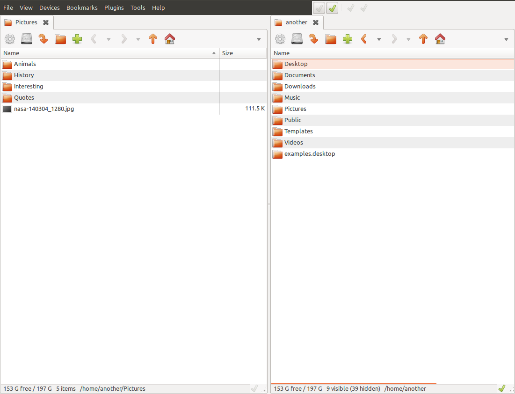Select the nasa-140304_1280.jpg file
Viewport: 515px width, 394px height.
44,109
